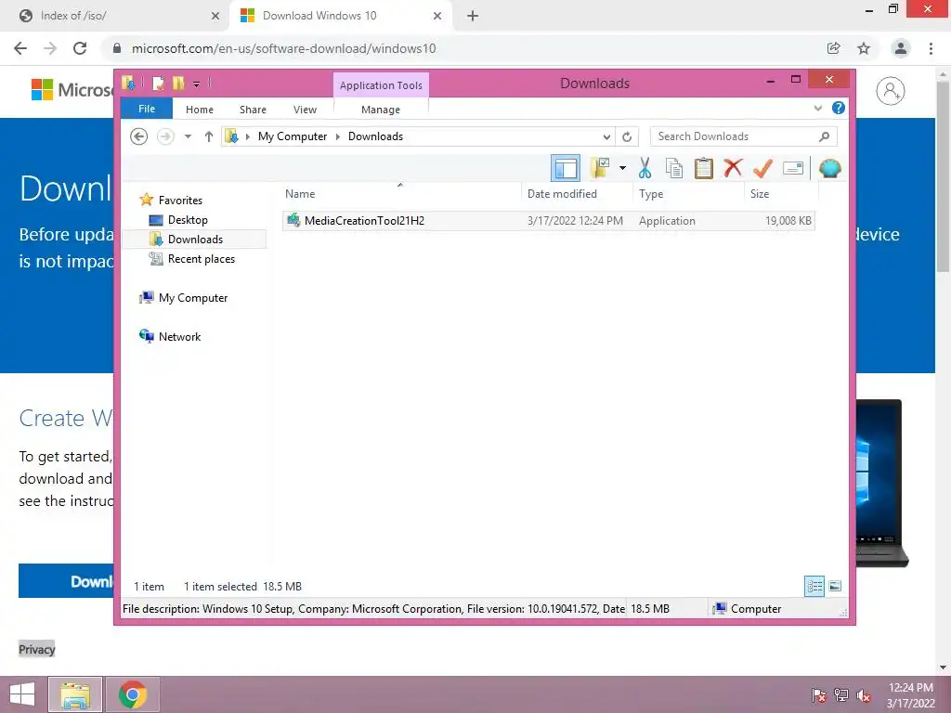Click the Downloads folder icon in title bar

[128, 83]
